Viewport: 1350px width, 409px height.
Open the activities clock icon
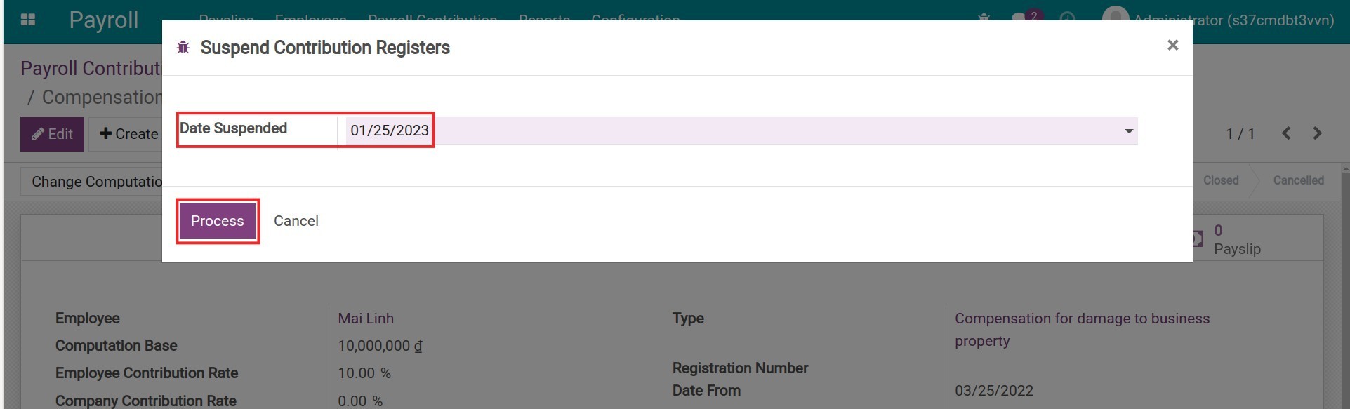1067,19
